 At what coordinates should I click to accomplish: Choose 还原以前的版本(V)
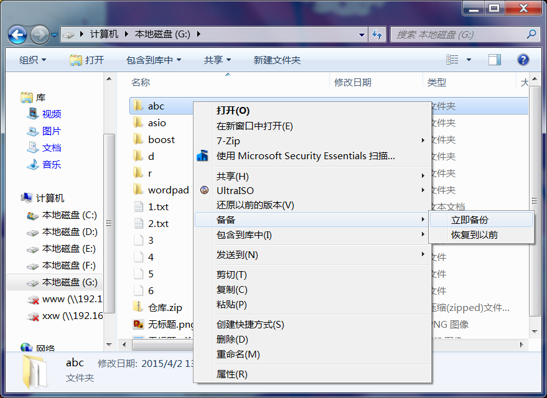pos(255,205)
